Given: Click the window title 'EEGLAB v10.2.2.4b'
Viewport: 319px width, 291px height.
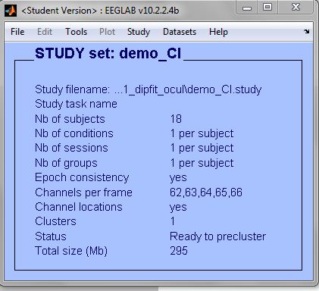Looking at the screenshot, I should 142,11.
